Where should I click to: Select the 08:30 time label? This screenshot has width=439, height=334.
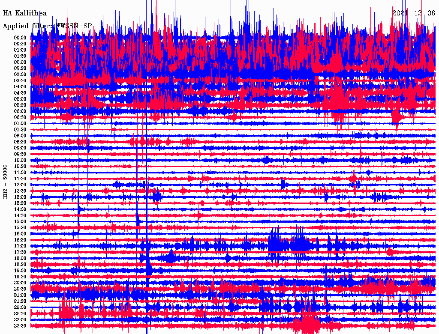tap(20, 142)
